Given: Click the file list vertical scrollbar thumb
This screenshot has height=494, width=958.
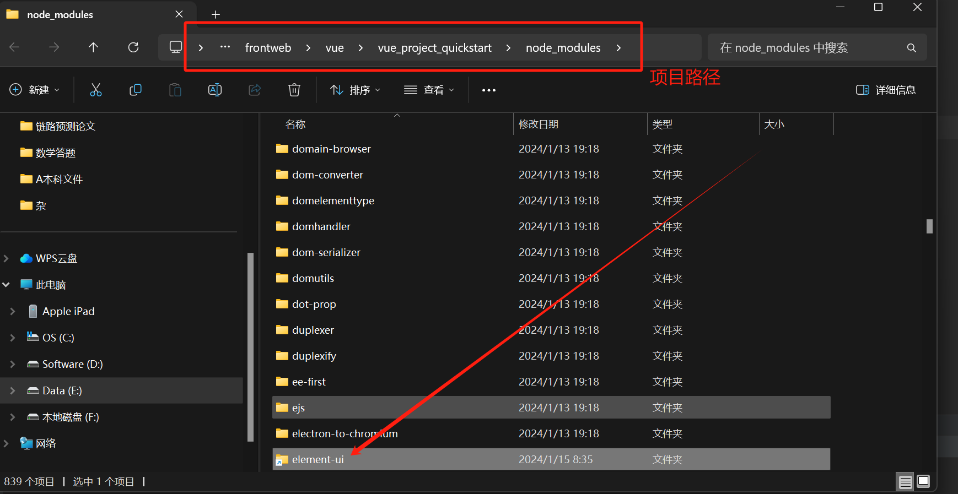Looking at the screenshot, I should [929, 226].
